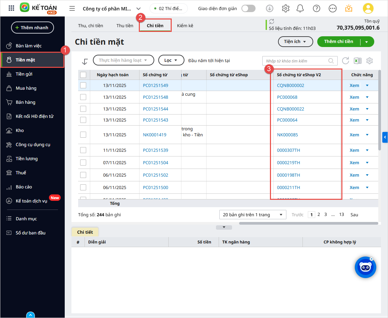Image resolution: width=388 pixels, height=318 pixels.
Task: Tick checkbox for row PC01251548
Action: [84, 97]
